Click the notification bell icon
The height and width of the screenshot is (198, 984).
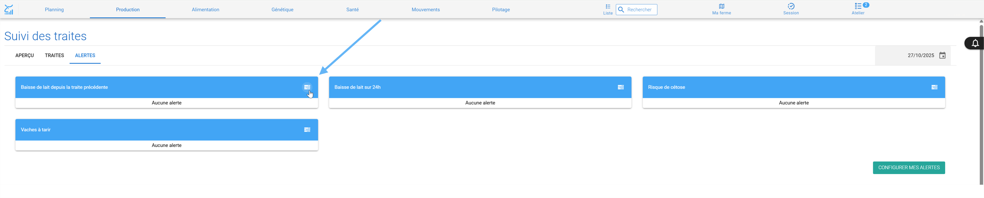point(975,43)
